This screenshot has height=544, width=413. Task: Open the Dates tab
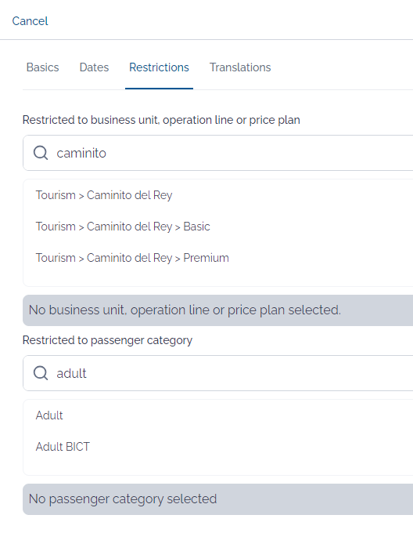tap(94, 67)
